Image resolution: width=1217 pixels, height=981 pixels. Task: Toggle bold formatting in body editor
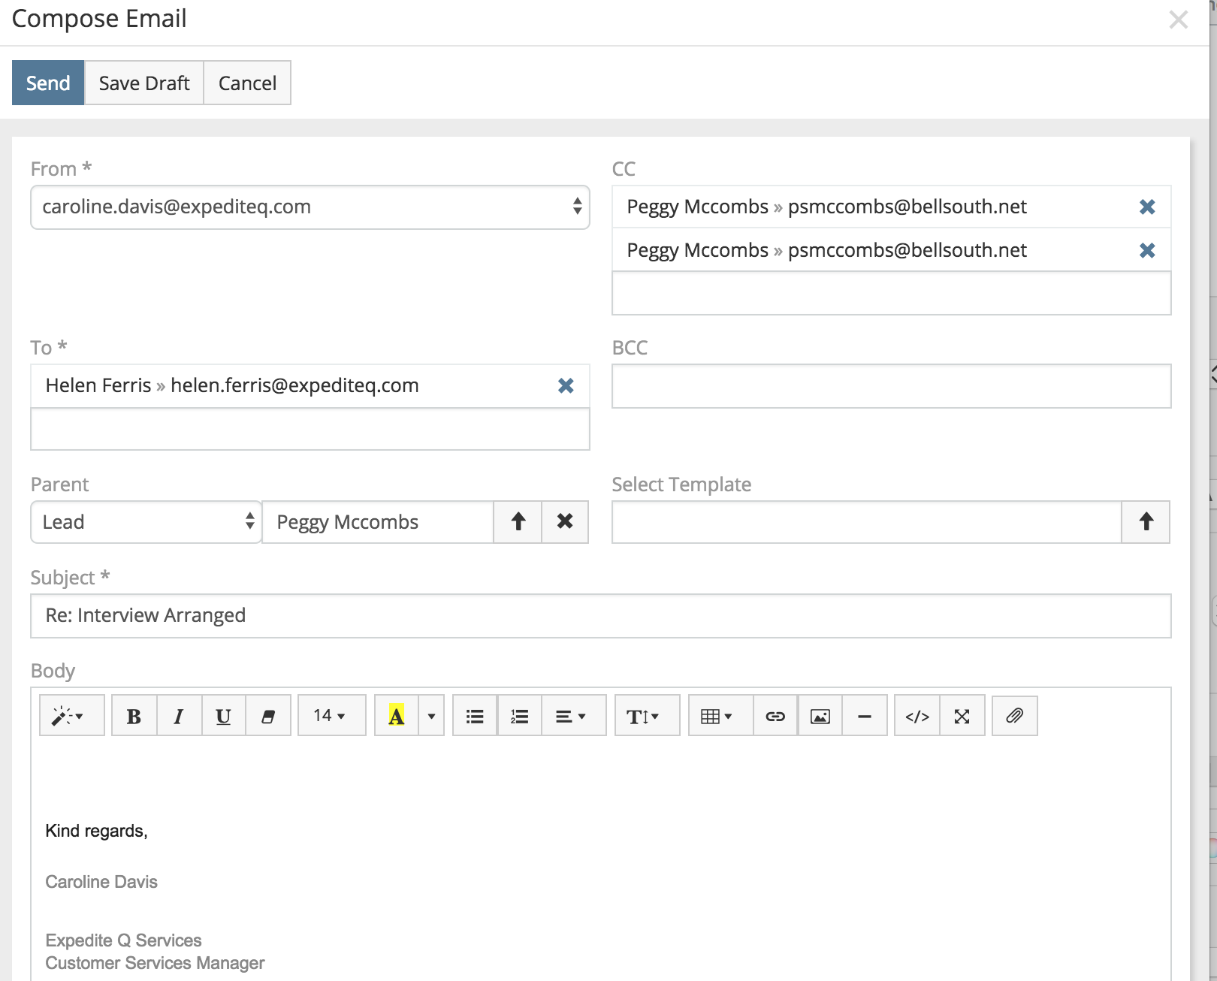(134, 716)
